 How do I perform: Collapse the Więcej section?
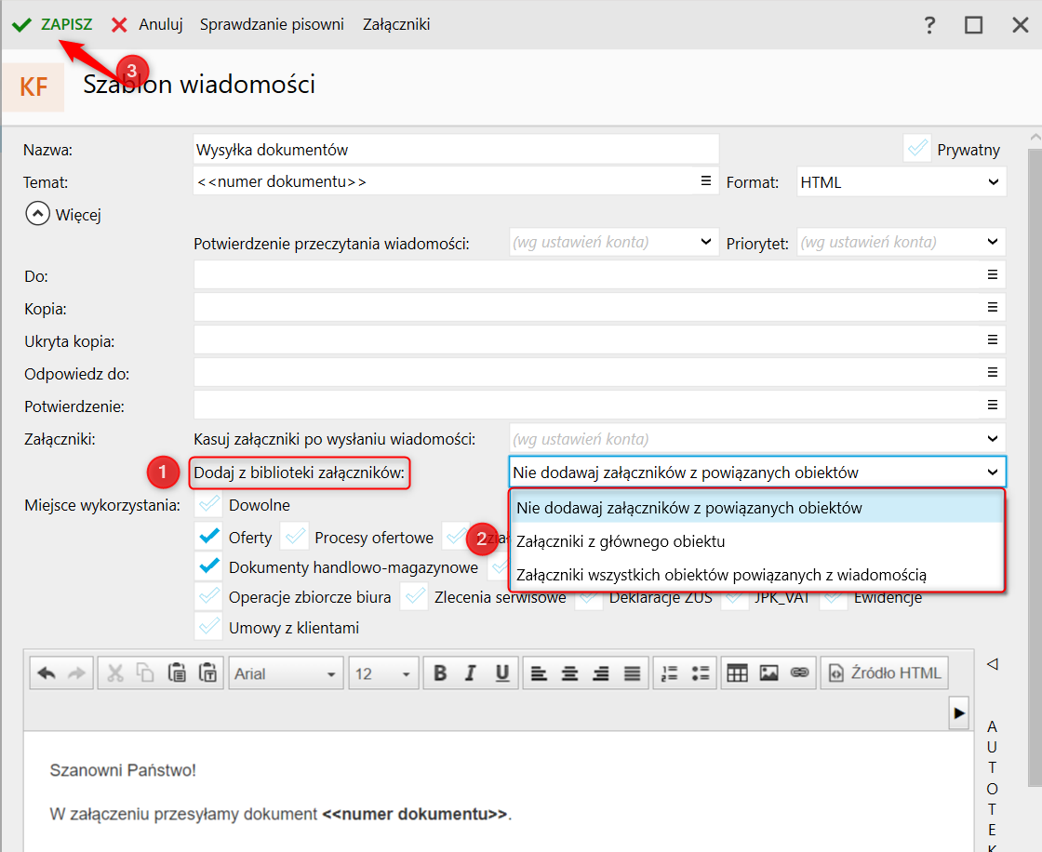[x=37, y=215]
